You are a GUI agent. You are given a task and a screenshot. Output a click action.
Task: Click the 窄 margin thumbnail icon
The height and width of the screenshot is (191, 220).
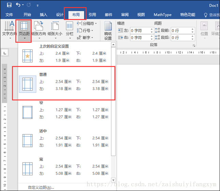click(28, 112)
